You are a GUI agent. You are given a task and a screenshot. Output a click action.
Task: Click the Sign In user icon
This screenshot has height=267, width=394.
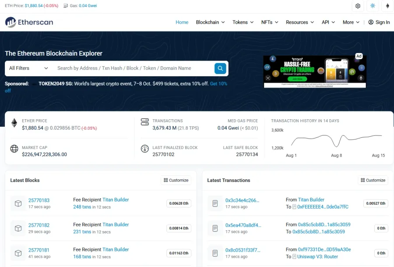click(371, 22)
